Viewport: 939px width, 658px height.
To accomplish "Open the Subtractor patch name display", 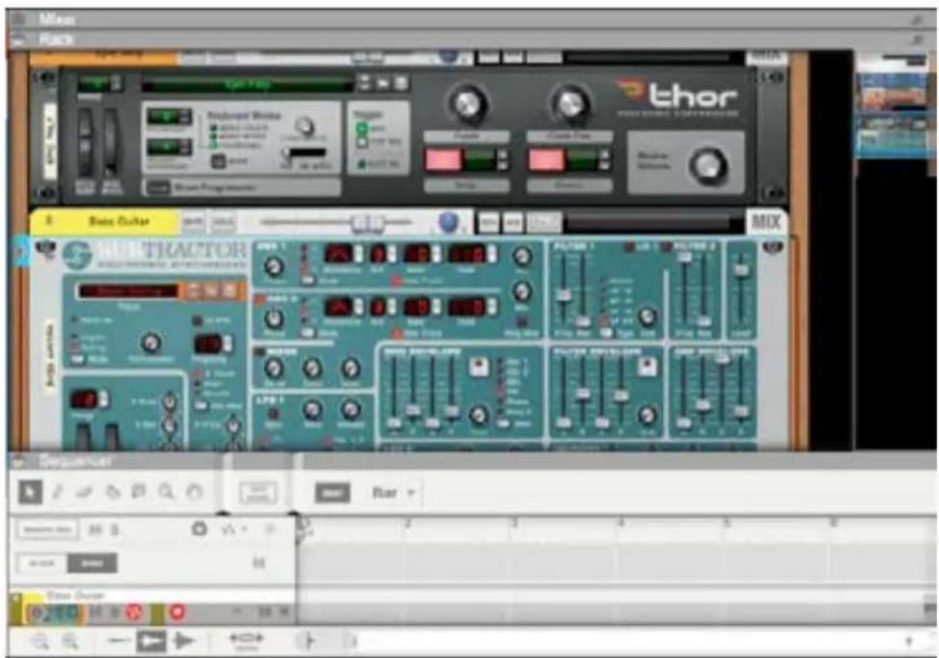I will tap(127, 291).
